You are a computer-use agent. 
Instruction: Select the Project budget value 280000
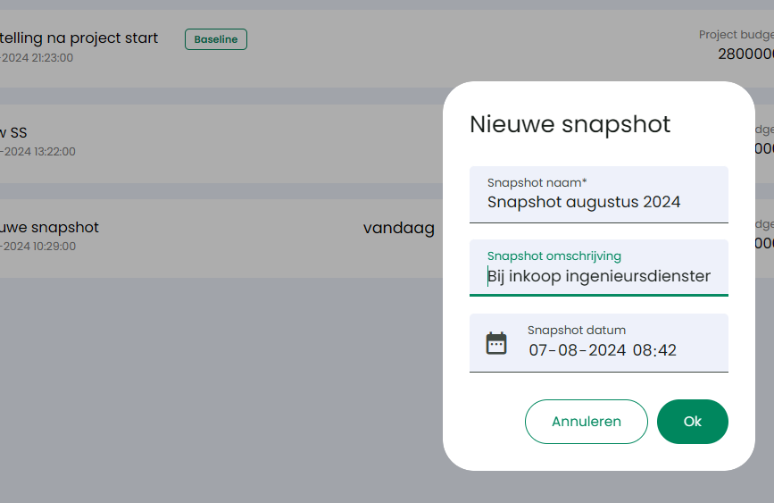click(745, 54)
